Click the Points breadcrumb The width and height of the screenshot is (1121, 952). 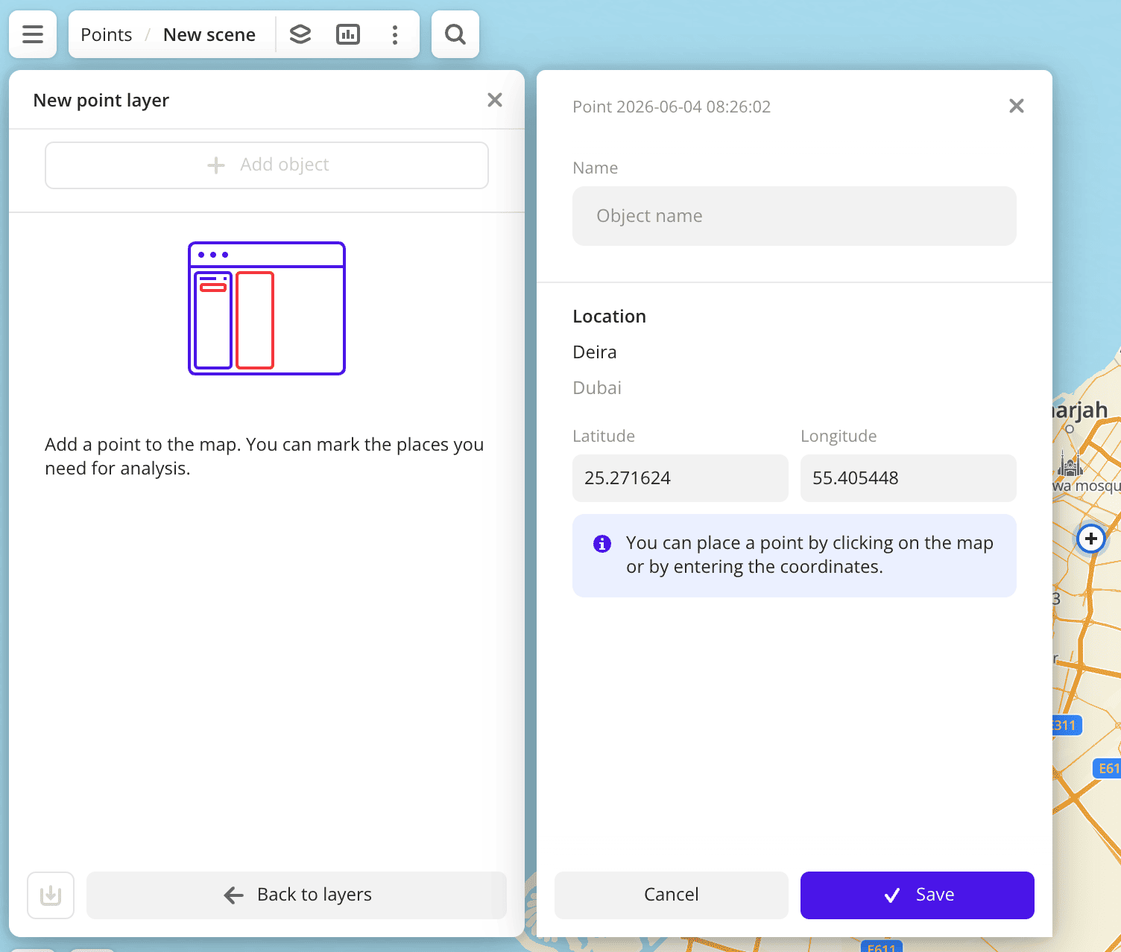107,35
